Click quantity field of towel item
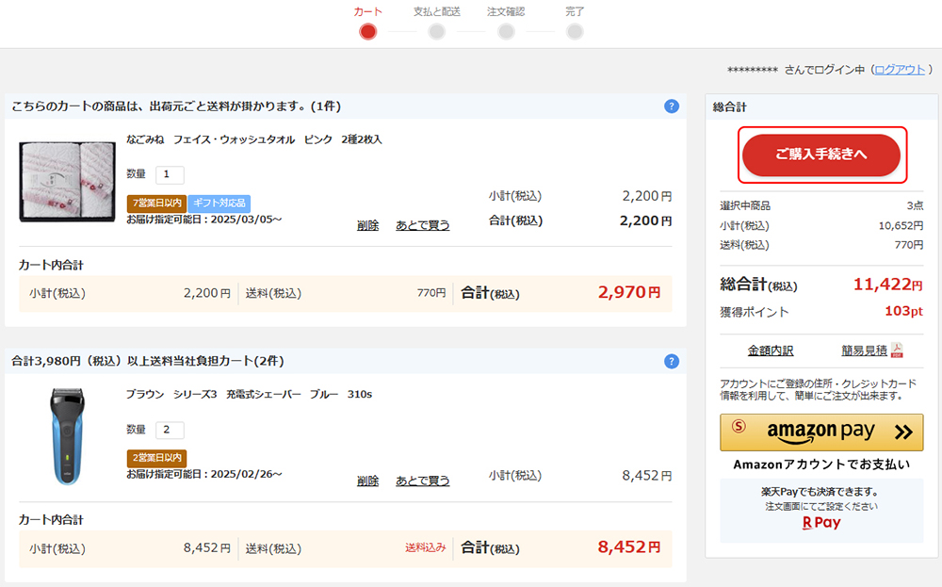 (x=170, y=174)
